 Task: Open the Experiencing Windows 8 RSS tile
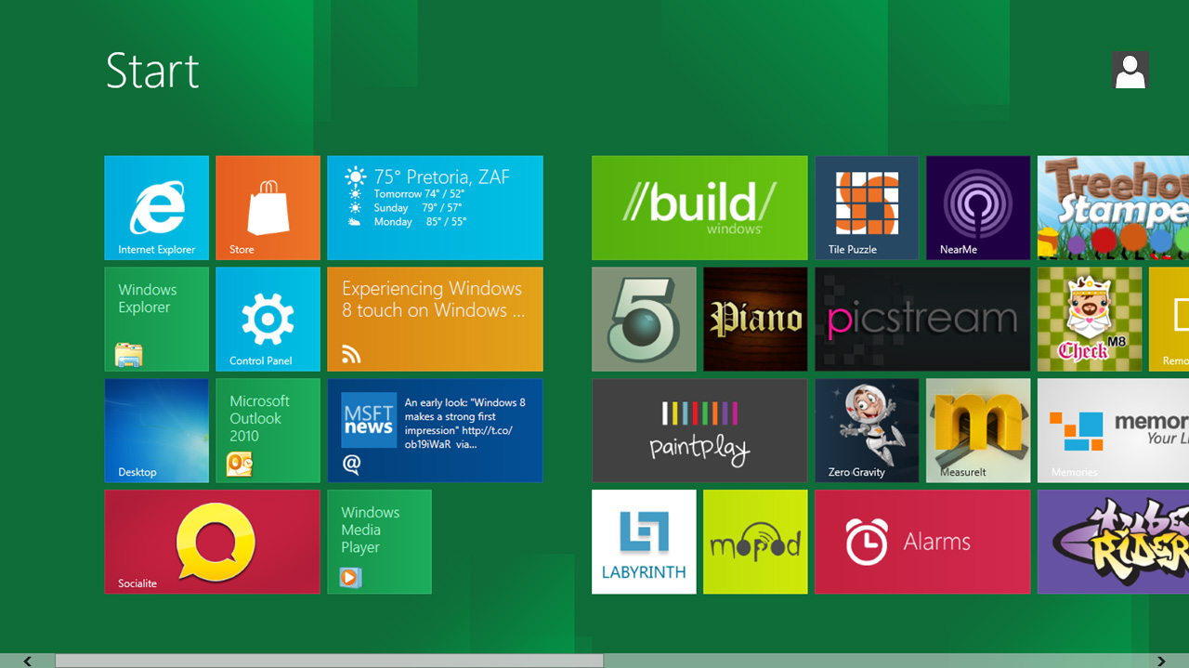435,319
